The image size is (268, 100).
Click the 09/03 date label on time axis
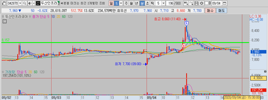coord(56,98)
